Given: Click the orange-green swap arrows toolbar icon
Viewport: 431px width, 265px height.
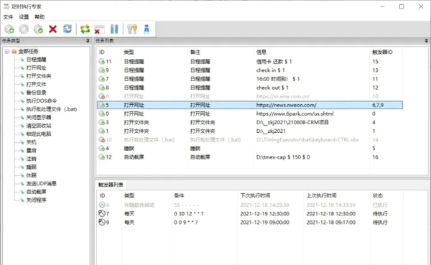Looking at the screenshot, I should [85, 29].
